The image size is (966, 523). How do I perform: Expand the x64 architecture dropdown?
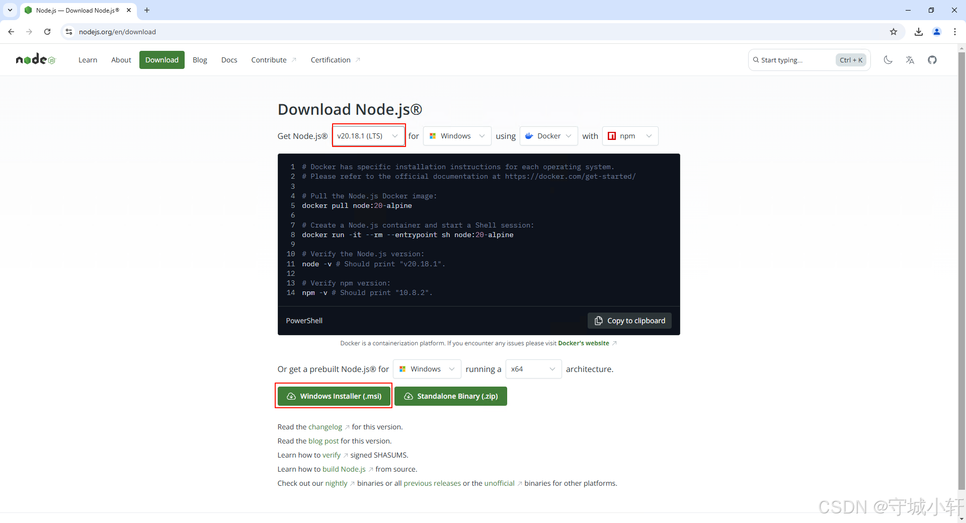pyautogui.click(x=533, y=369)
